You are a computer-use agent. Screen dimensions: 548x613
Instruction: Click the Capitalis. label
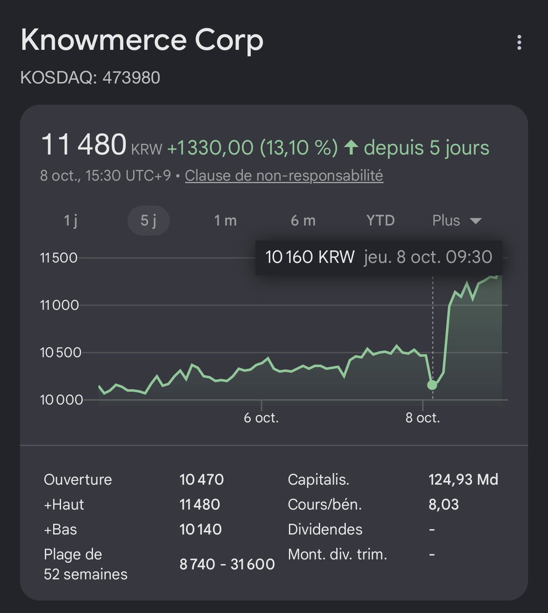coord(319,480)
